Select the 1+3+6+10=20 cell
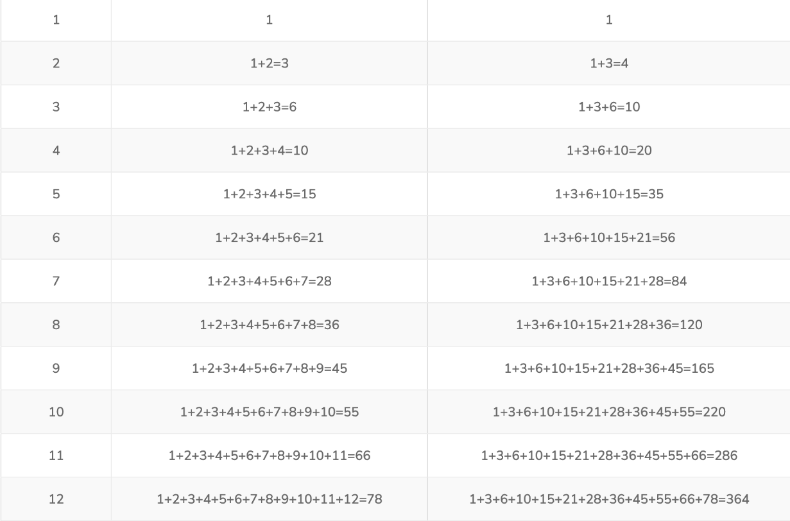This screenshot has width=790, height=521. 608,151
